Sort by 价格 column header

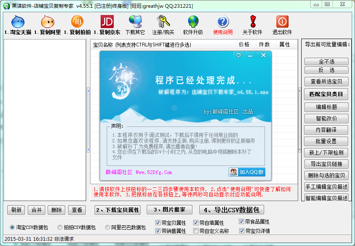click(x=246, y=45)
